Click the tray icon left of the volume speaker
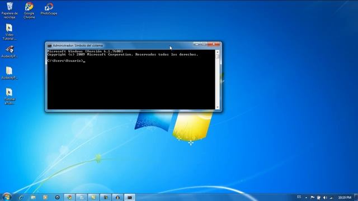The width and height of the screenshot is (358, 201). 319,198
